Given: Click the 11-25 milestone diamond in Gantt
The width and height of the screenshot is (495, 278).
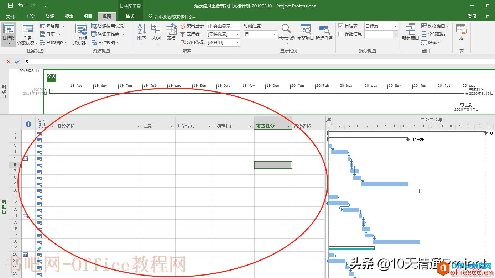Looking at the screenshot, I should tap(408, 140).
